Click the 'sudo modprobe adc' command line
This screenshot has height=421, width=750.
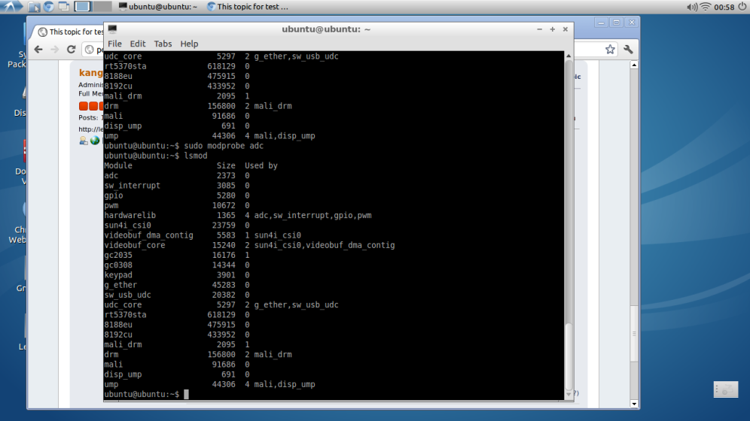tap(184, 146)
